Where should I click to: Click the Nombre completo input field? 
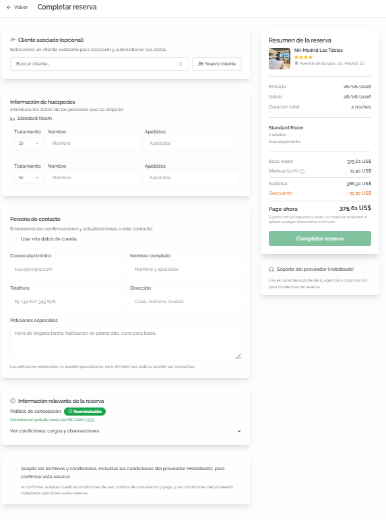coord(186,269)
